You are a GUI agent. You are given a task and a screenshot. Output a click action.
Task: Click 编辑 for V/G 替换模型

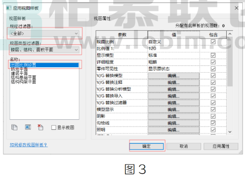(174, 76)
